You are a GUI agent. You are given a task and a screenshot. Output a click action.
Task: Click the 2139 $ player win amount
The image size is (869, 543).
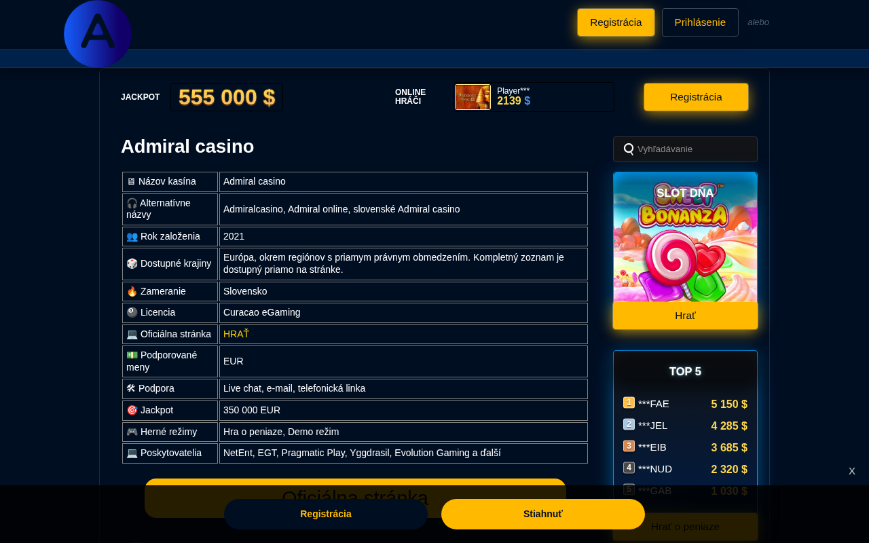513,101
